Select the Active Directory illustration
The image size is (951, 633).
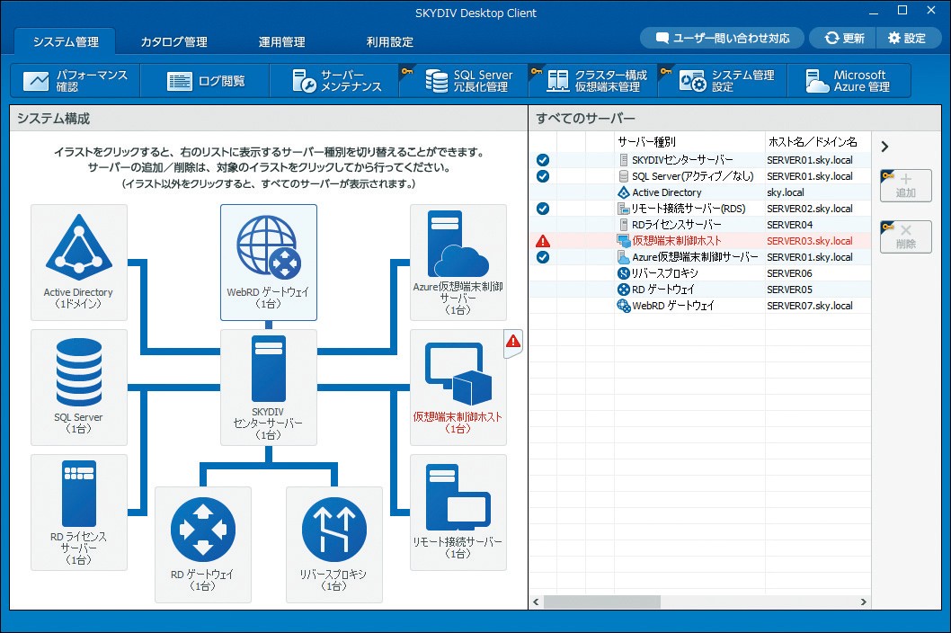pos(79,263)
